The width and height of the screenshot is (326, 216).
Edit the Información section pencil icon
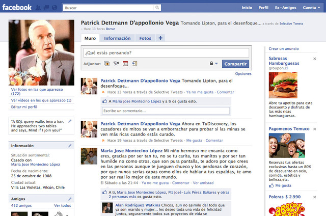[70, 146]
